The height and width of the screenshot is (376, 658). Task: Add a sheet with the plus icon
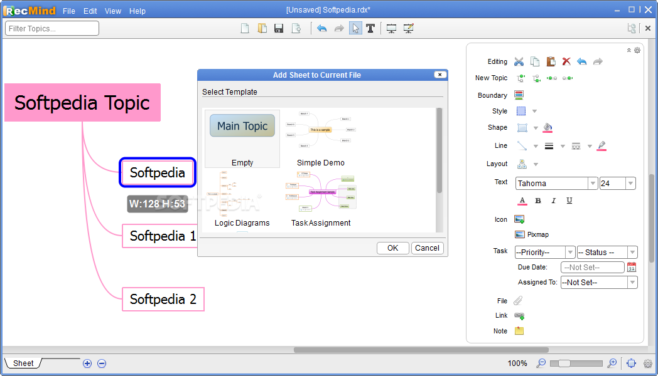click(x=87, y=363)
